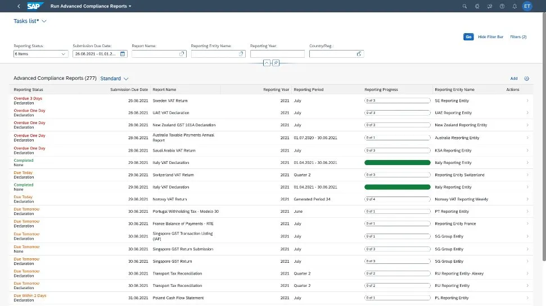
Task: Click the back arrow in the header
Action: [x=19, y=6]
